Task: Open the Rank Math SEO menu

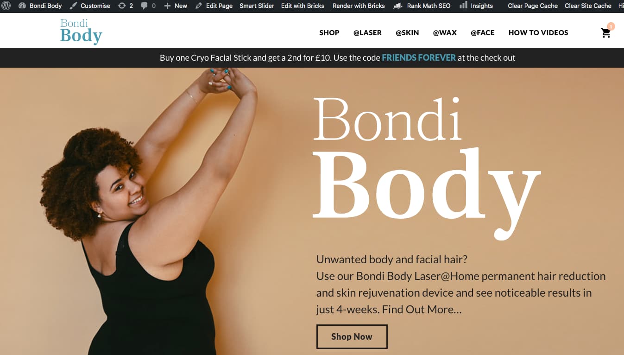Action: point(422,6)
